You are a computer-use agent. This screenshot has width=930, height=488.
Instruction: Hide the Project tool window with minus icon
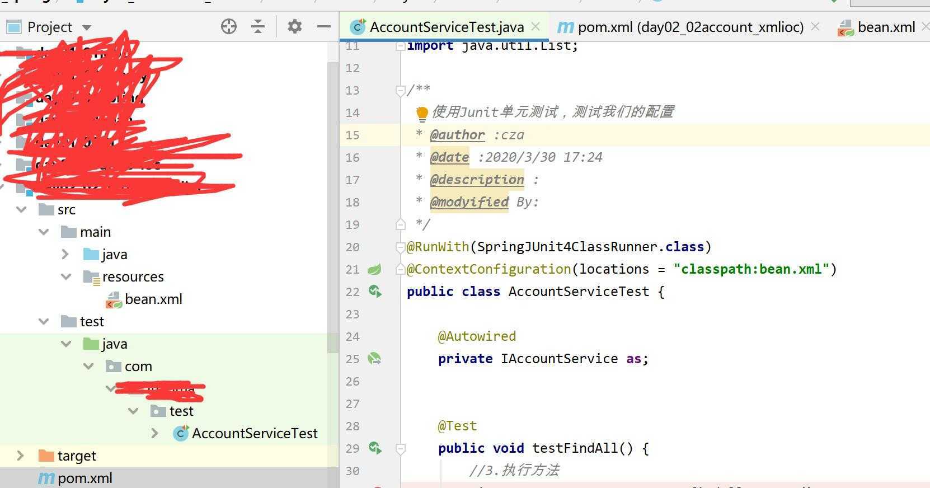pos(323,26)
